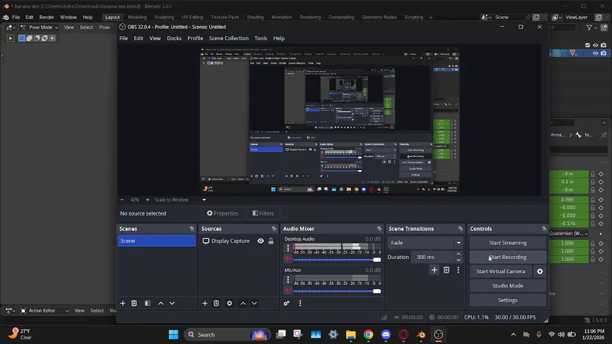The image size is (612, 344).
Task: Open Blender Quaternion rotation mode dropdown
Action: [x=569, y=234]
